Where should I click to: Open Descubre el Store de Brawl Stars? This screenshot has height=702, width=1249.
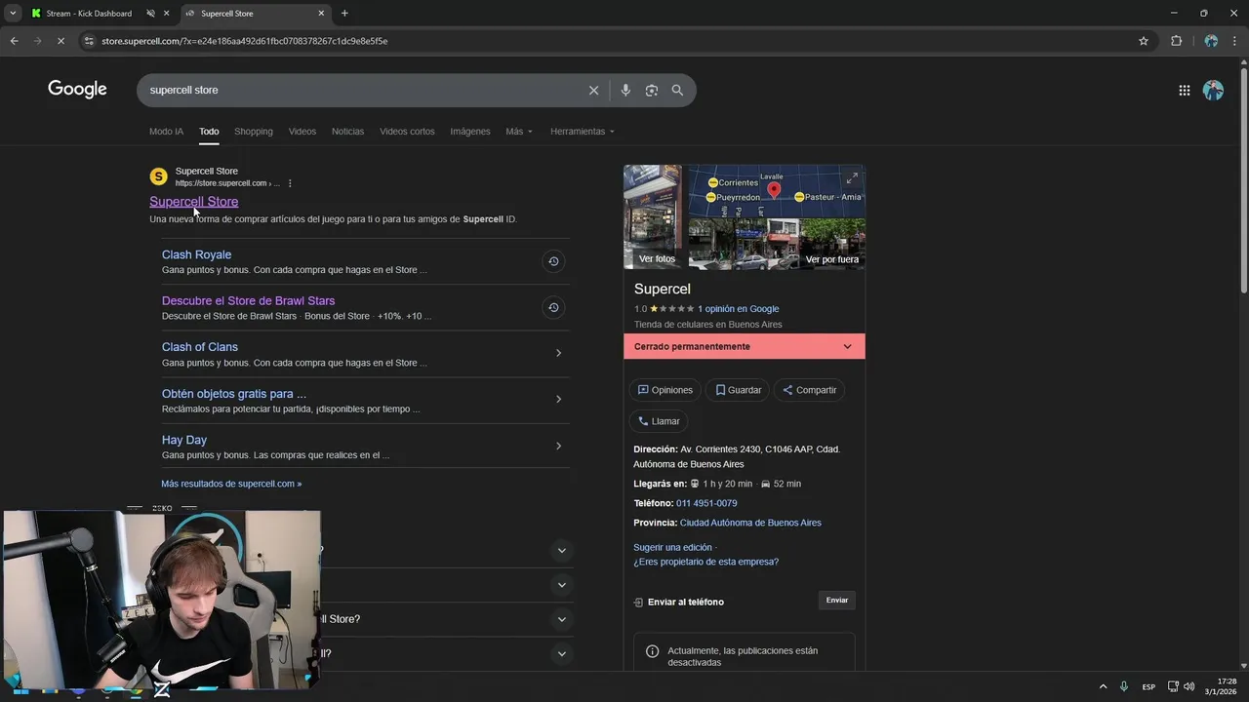248,300
